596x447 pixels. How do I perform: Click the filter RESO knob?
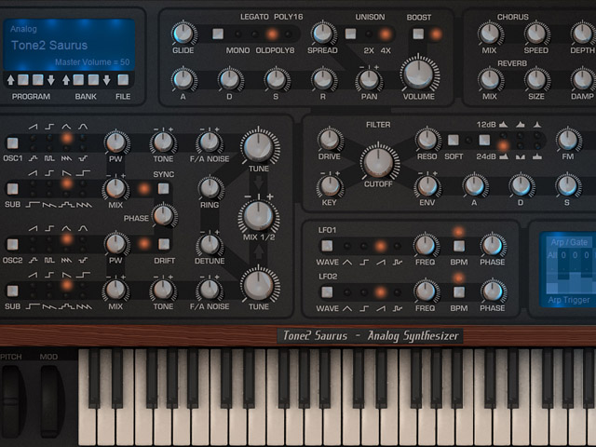(x=427, y=140)
